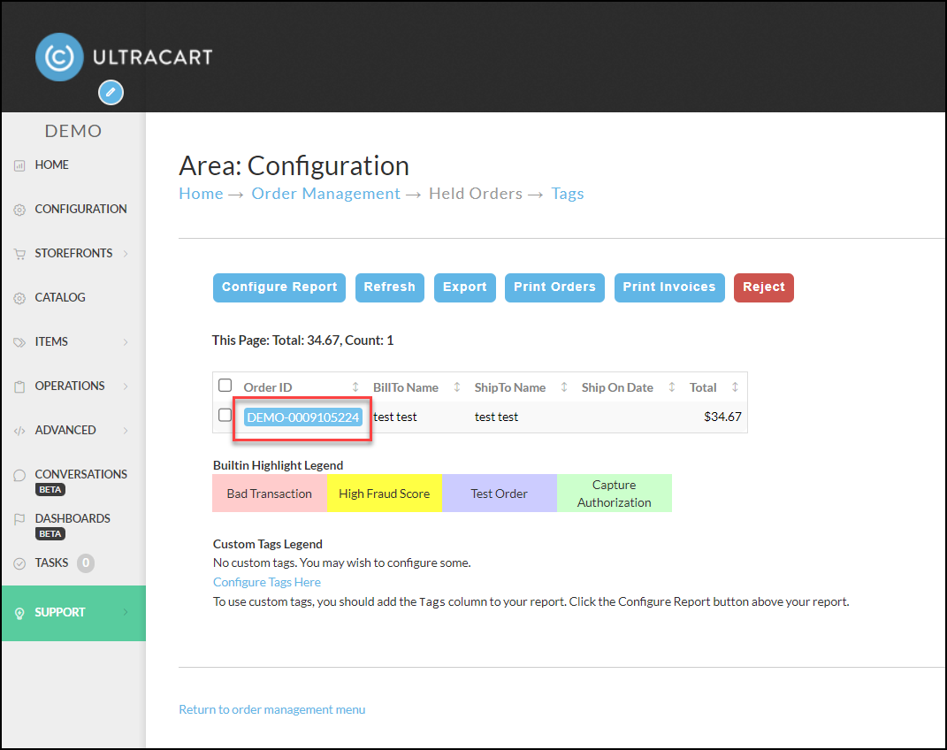The width and height of the screenshot is (947, 750).
Task: Click the Home chart icon in sidebar
Action: click(x=19, y=165)
